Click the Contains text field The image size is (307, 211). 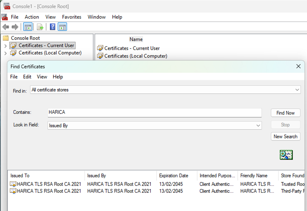point(155,113)
